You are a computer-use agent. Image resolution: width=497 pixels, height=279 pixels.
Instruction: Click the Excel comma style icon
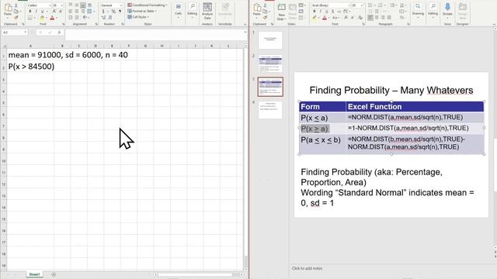tap(120, 12)
